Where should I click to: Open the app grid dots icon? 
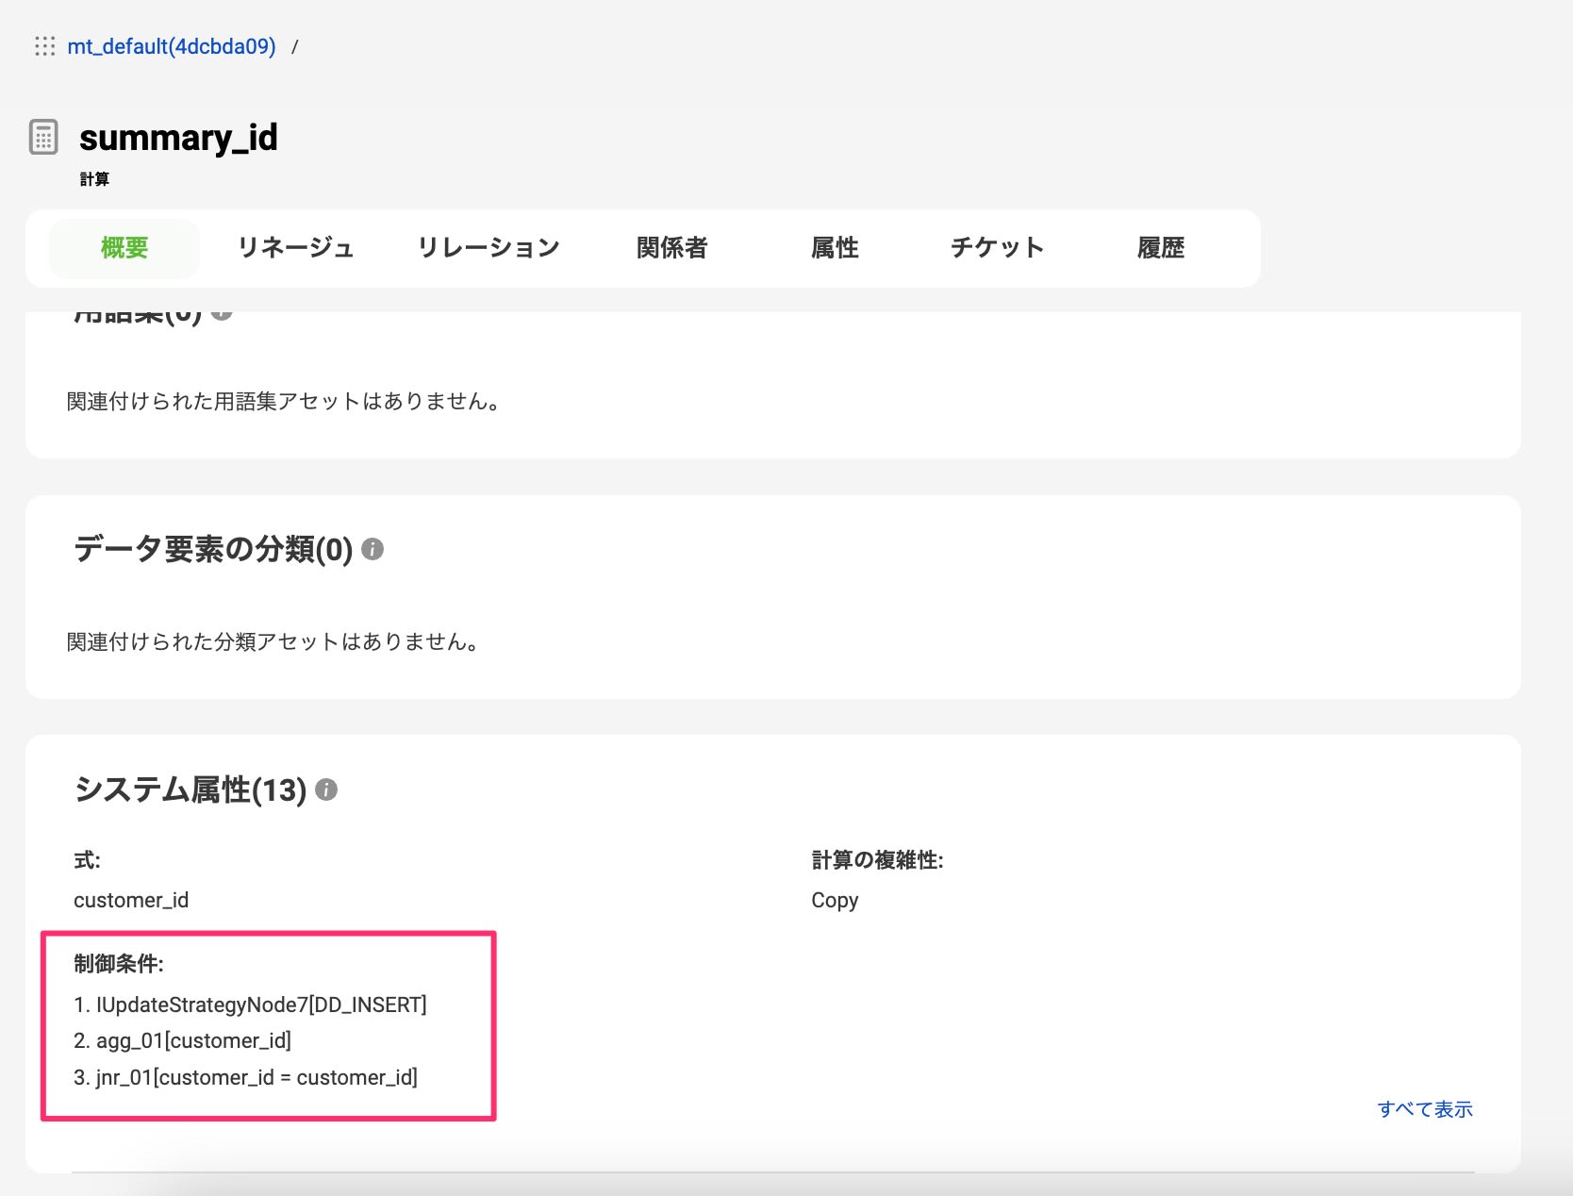coord(44,46)
